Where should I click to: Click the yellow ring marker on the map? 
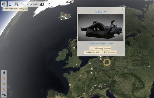click(107, 62)
